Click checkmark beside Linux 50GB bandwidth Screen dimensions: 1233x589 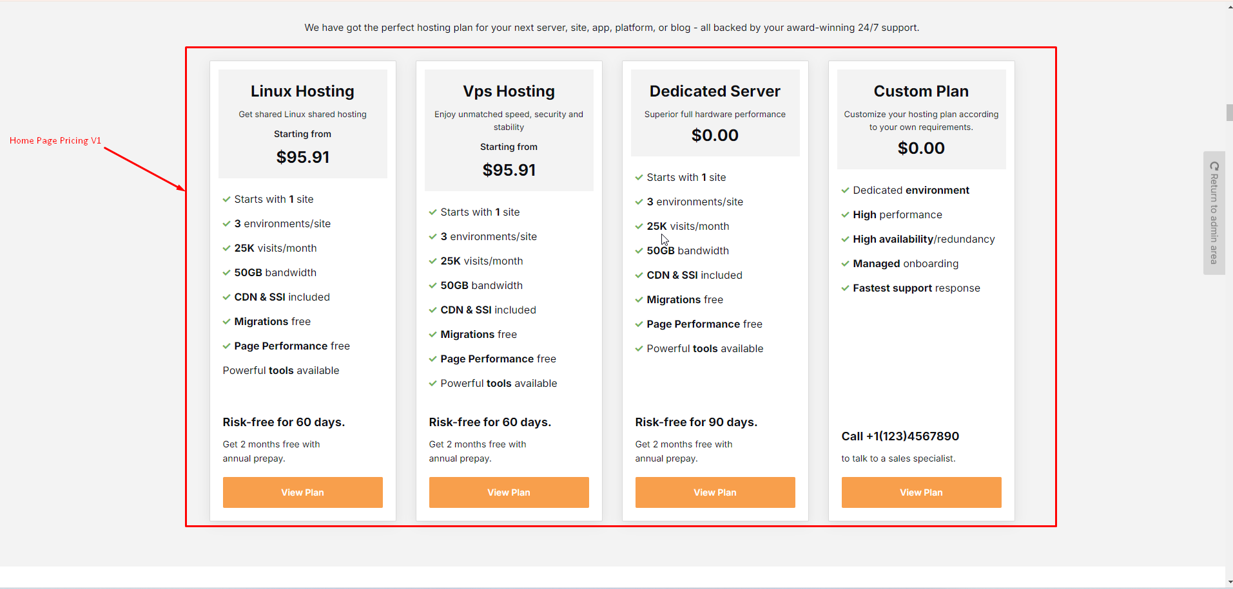tap(226, 273)
